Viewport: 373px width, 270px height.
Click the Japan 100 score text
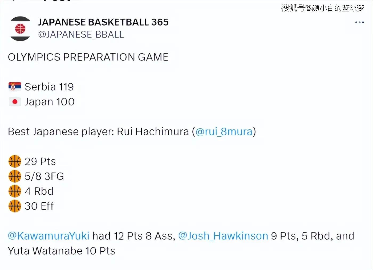point(50,102)
